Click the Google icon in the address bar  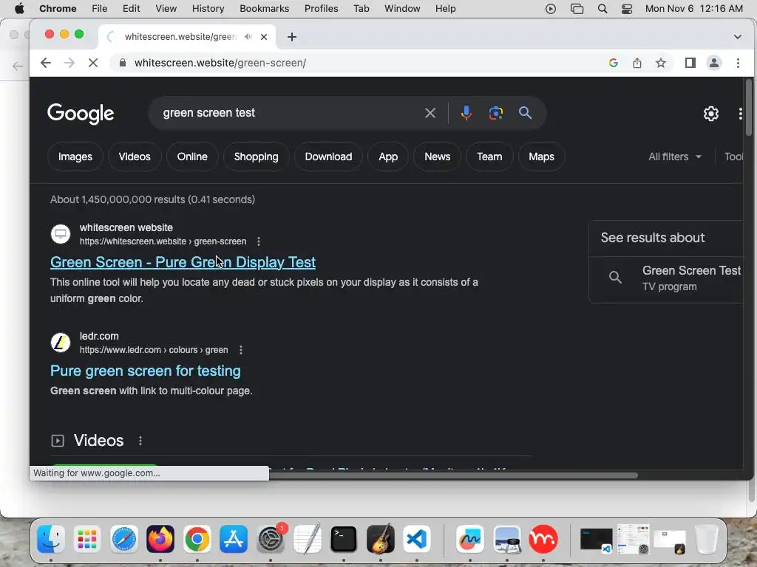614,63
